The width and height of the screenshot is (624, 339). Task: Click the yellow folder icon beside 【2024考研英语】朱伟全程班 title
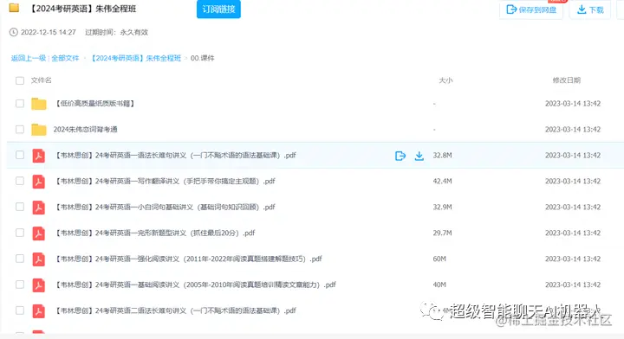14,8
